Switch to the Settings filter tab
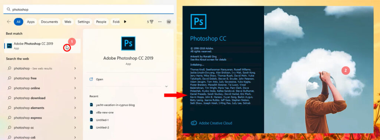Image resolution: width=380 pixels, height=140 pixels. pos(83,22)
